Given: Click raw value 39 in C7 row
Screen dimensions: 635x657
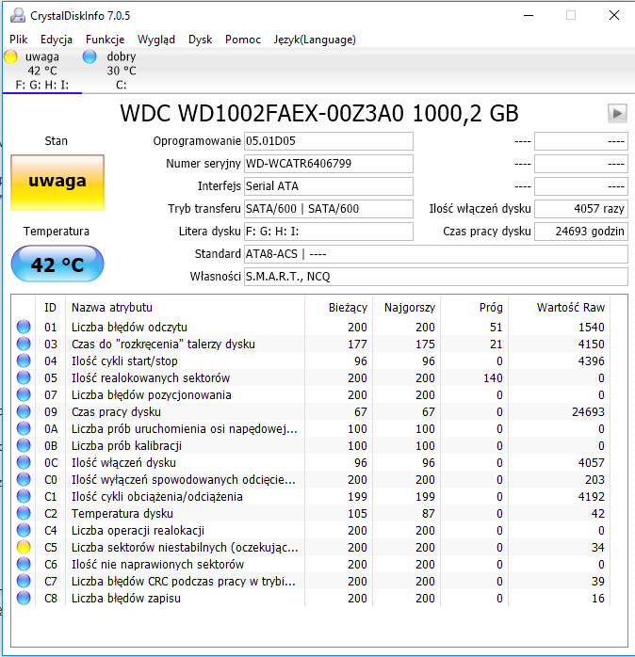Looking at the screenshot, I should click(x=597, y=582).
